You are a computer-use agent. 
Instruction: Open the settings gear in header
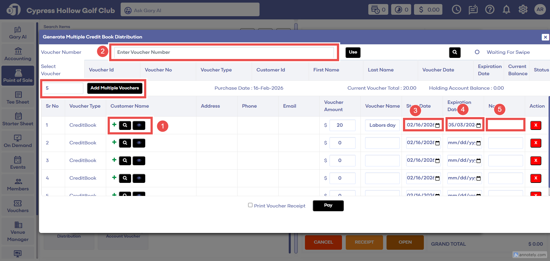(523, 10)
